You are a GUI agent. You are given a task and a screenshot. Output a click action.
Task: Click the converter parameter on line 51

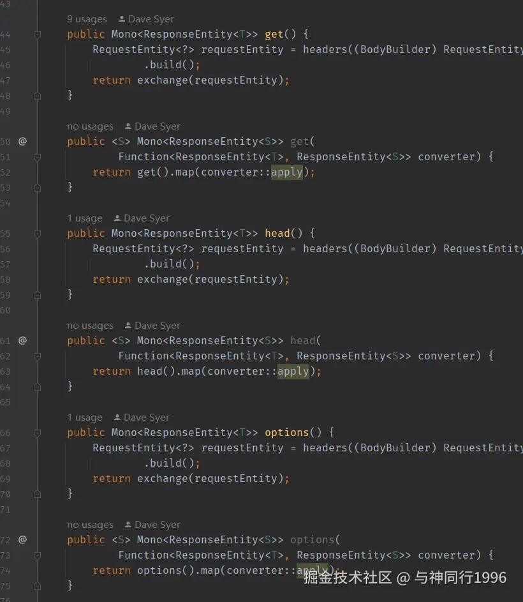coord(446,156)
